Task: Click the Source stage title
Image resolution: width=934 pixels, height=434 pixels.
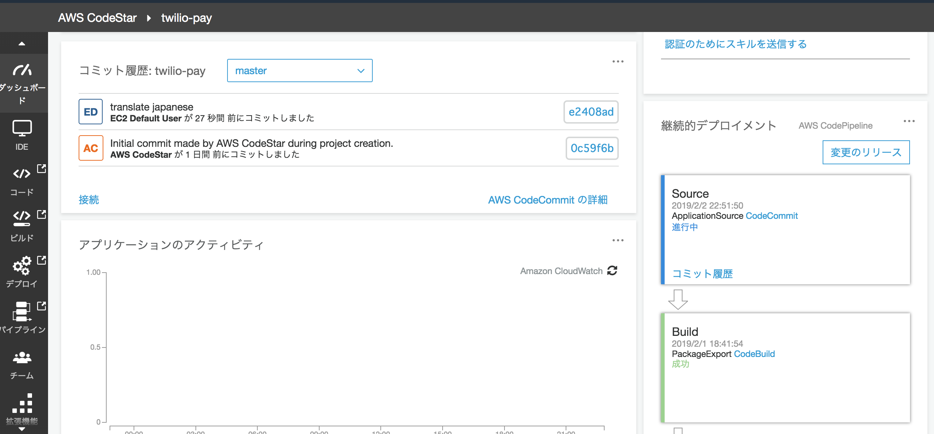Action: [x=690, y=193]
